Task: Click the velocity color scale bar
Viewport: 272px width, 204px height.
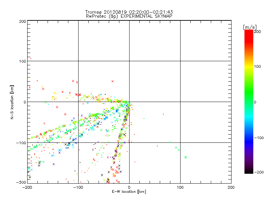Action: click(x=249, y=102)
